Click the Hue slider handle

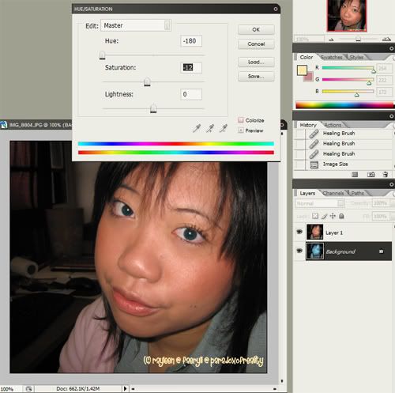102,55
